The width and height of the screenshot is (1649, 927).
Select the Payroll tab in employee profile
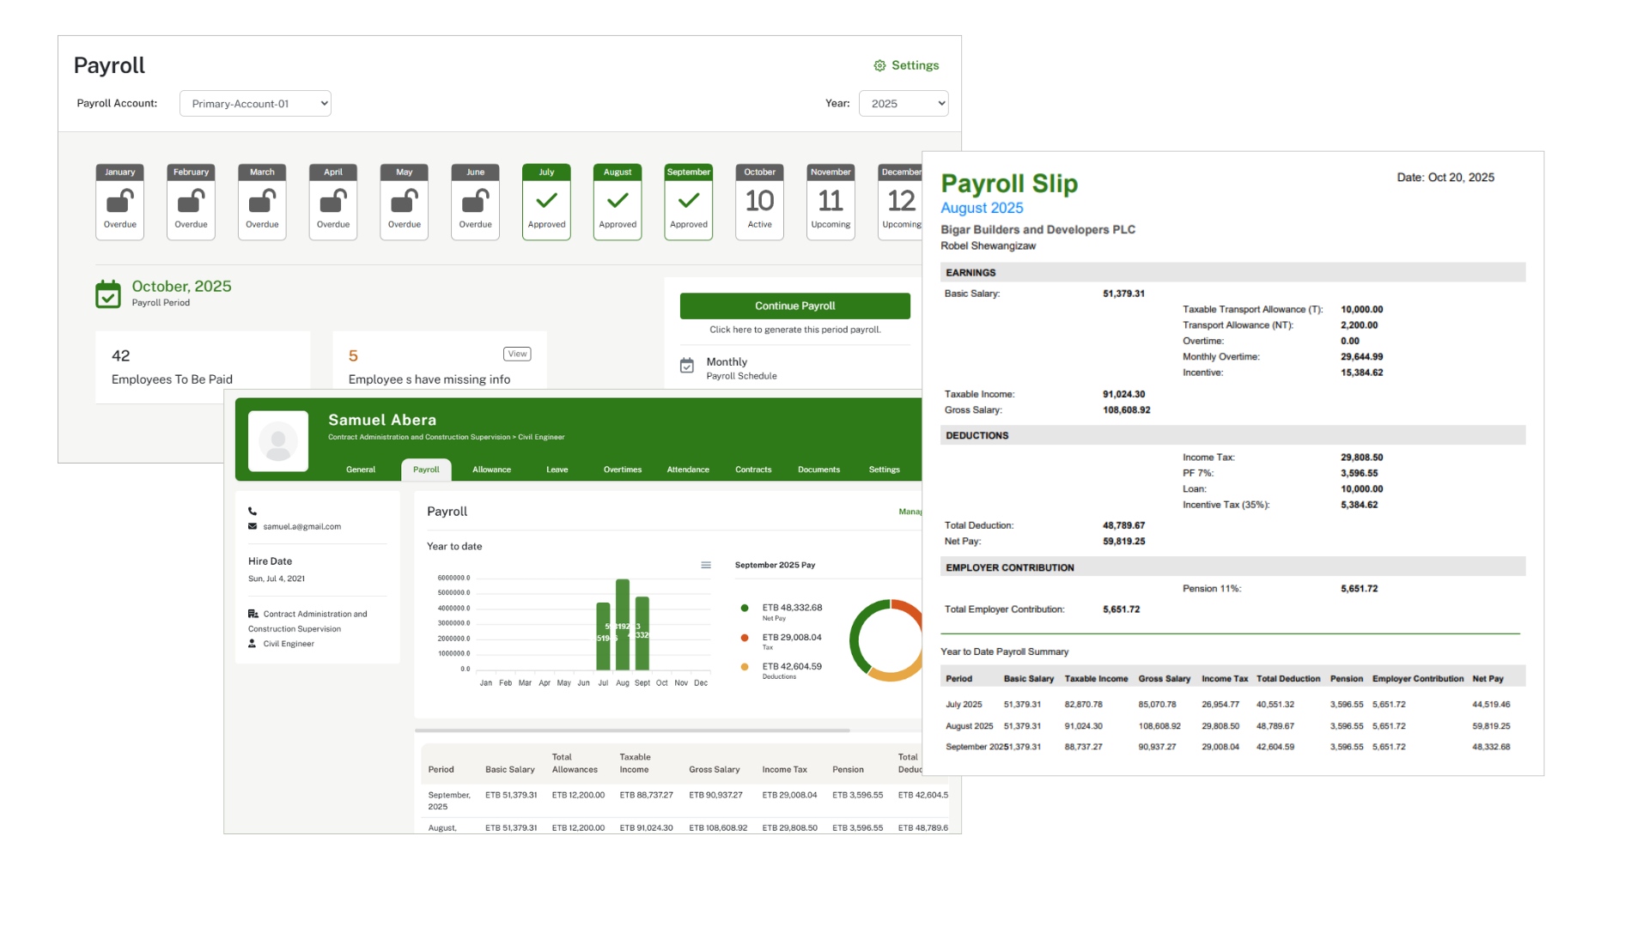pyautogui.click(x=426, y=470)
